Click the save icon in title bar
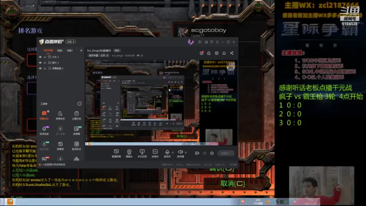Screen dimensions: 366x206 click(206, 42)
